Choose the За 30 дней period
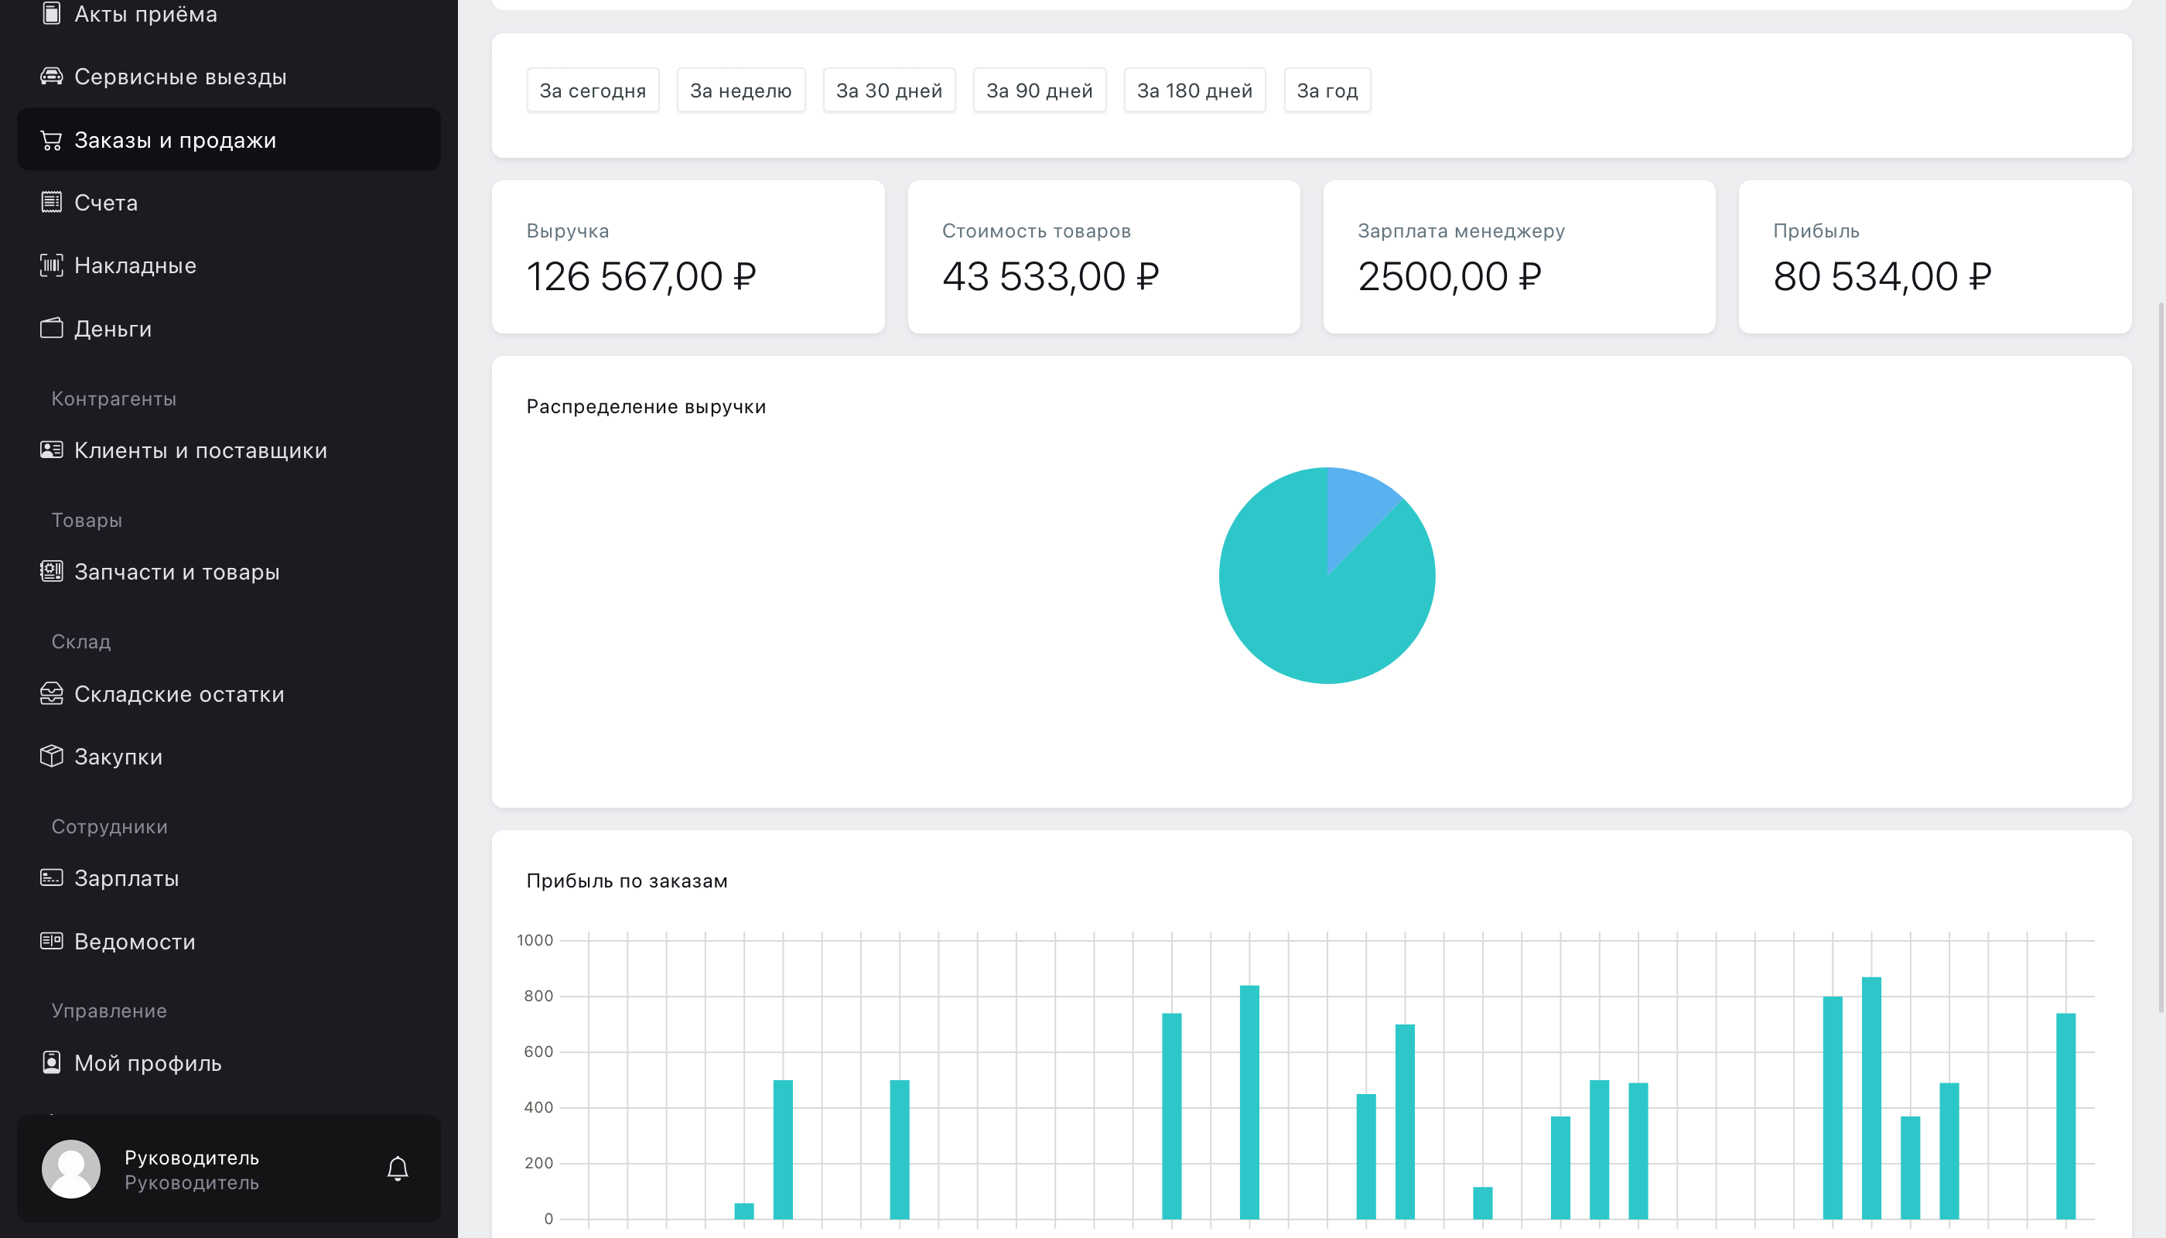The width and height of the screenshot is (2166, 1238). coord(889,90)
